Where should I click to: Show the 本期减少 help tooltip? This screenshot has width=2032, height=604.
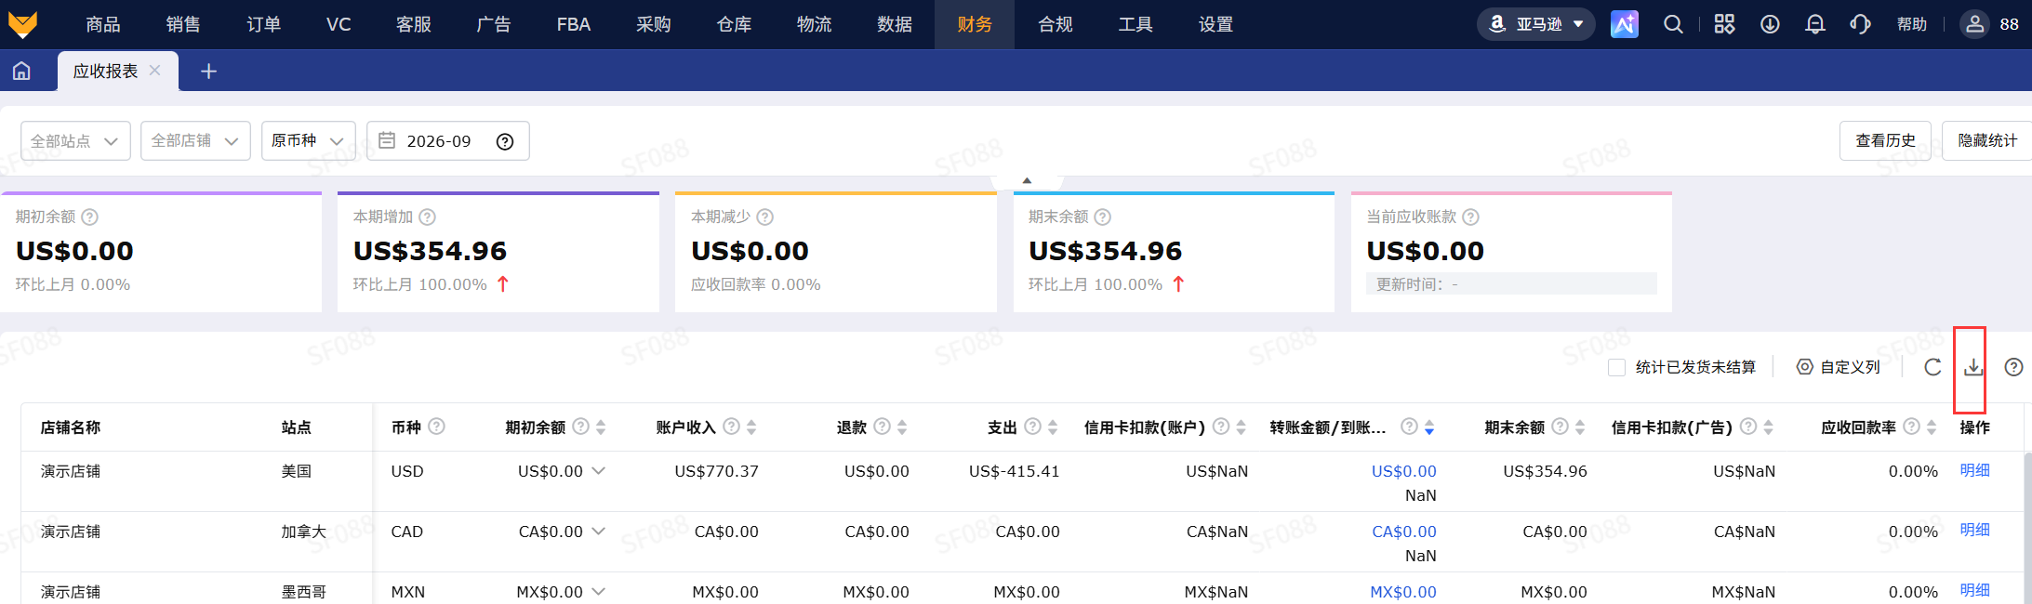(x=764, y=217)
